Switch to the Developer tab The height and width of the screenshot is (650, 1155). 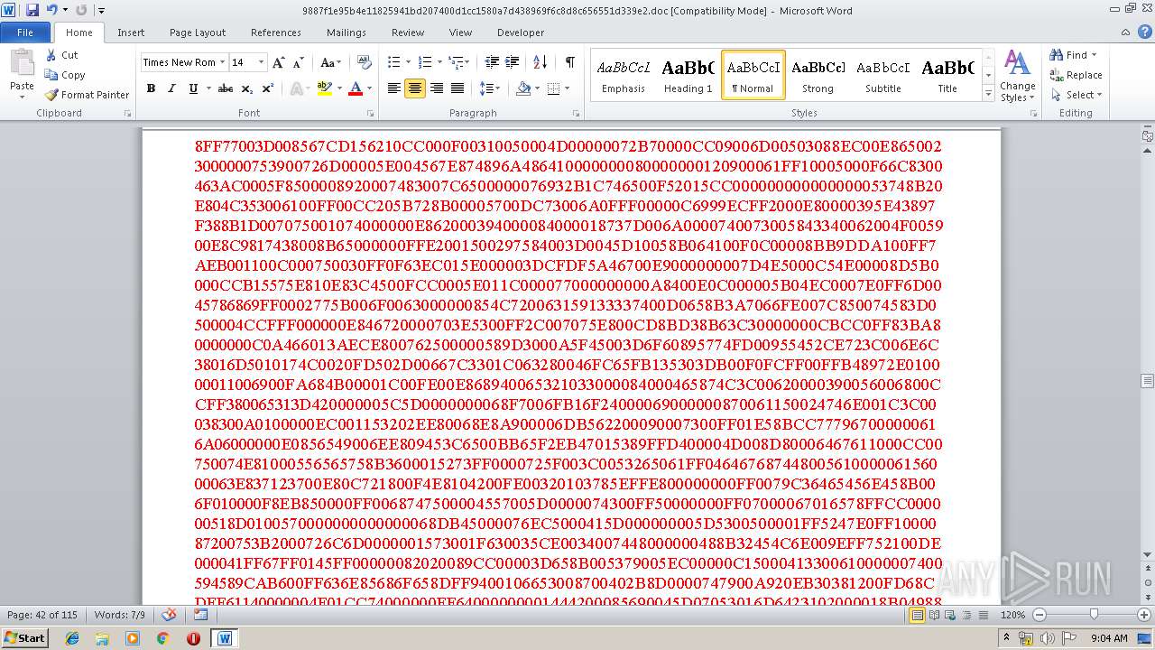click(521, 32)
